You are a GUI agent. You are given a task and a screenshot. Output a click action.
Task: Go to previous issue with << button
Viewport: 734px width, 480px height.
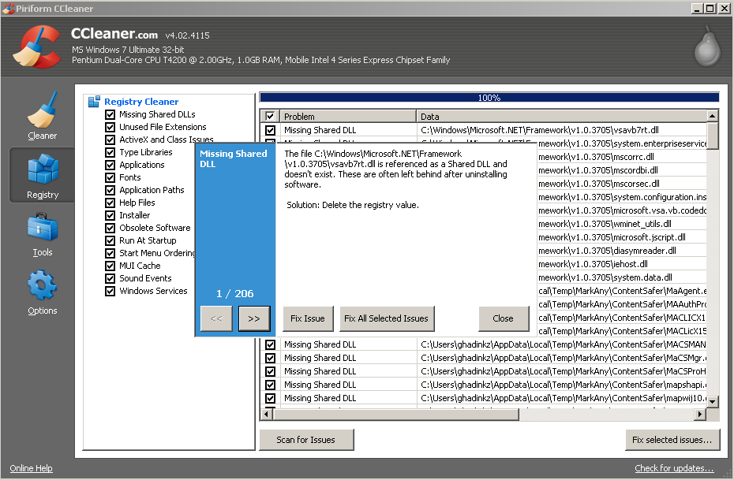coord(216,318)
